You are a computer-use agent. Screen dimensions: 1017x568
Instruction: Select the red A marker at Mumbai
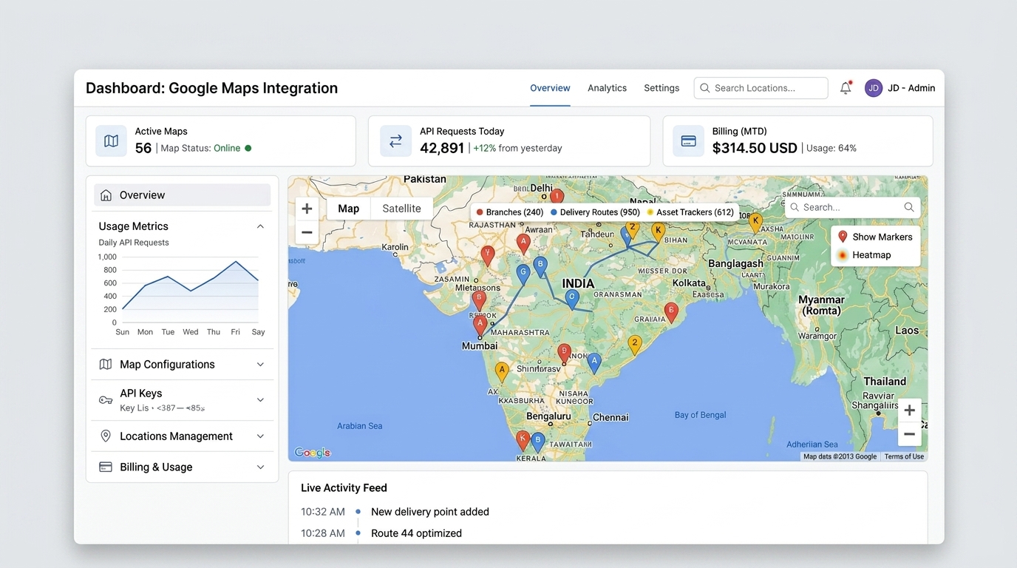pyautogui.click(x=480, y=325)
